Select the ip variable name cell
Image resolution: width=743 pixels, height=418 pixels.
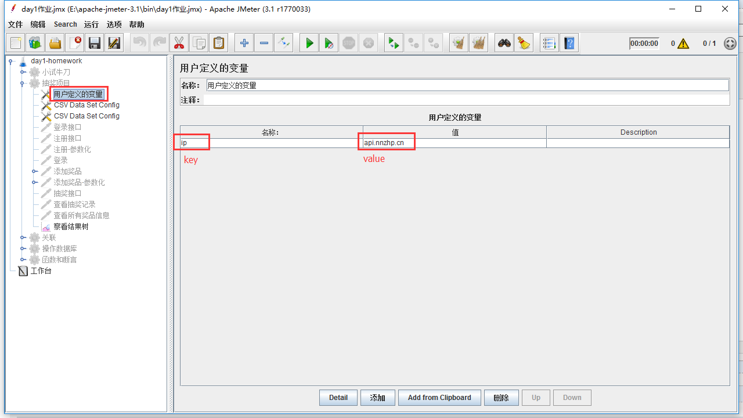click(272, 143)
